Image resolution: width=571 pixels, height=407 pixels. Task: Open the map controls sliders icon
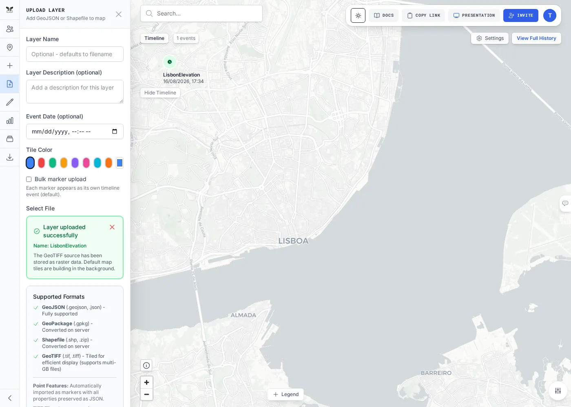click(558, 391)
